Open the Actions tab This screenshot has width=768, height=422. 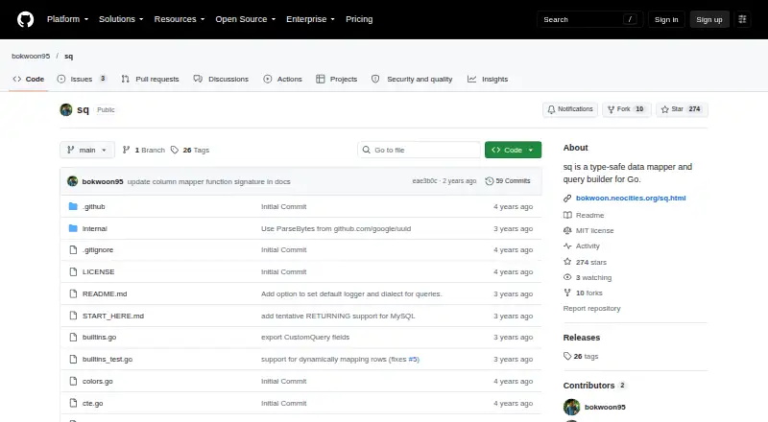pos(282,79)
